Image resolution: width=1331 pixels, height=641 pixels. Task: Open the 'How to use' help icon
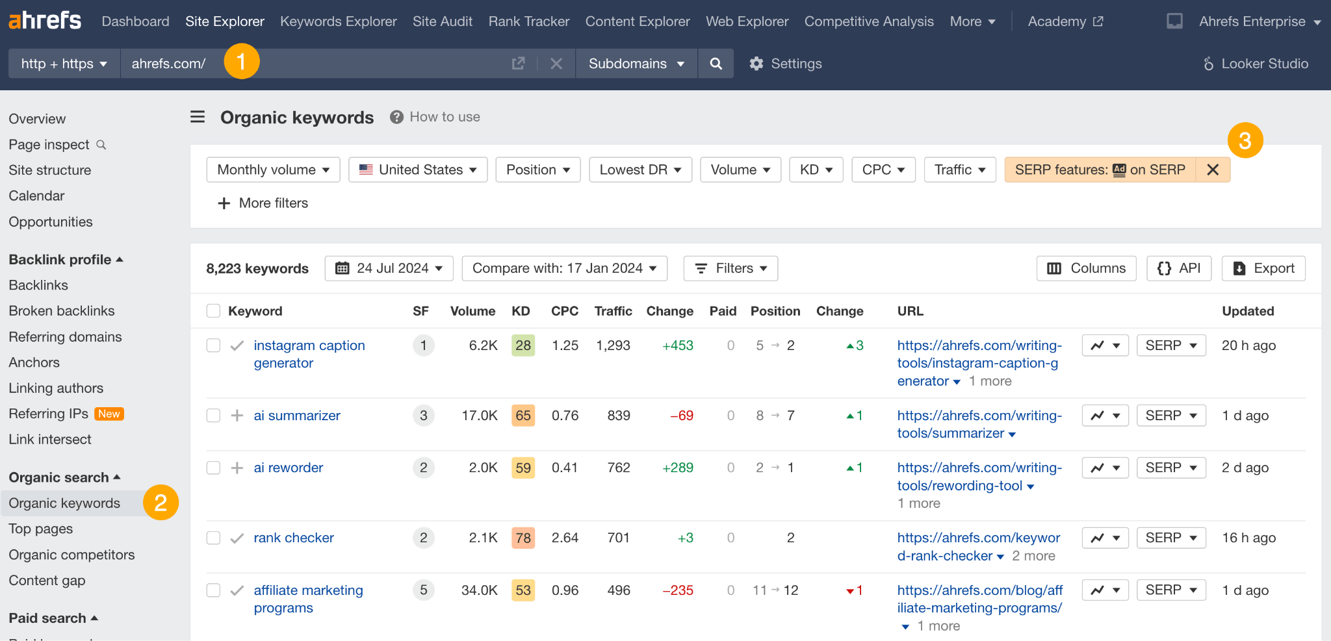[x=396, y=117]
